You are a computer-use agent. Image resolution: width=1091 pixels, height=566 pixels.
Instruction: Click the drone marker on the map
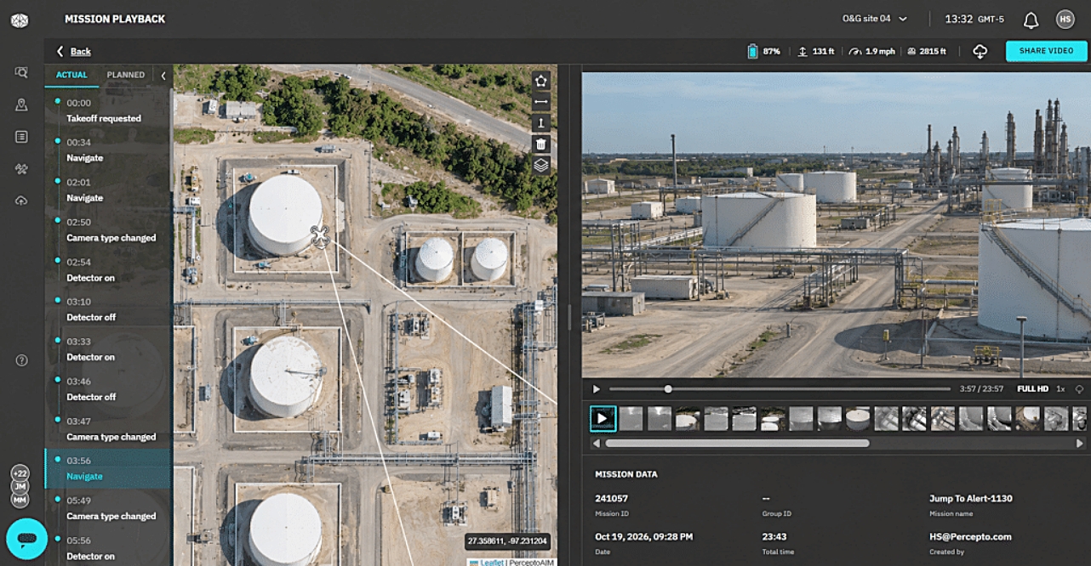point(320,237)
